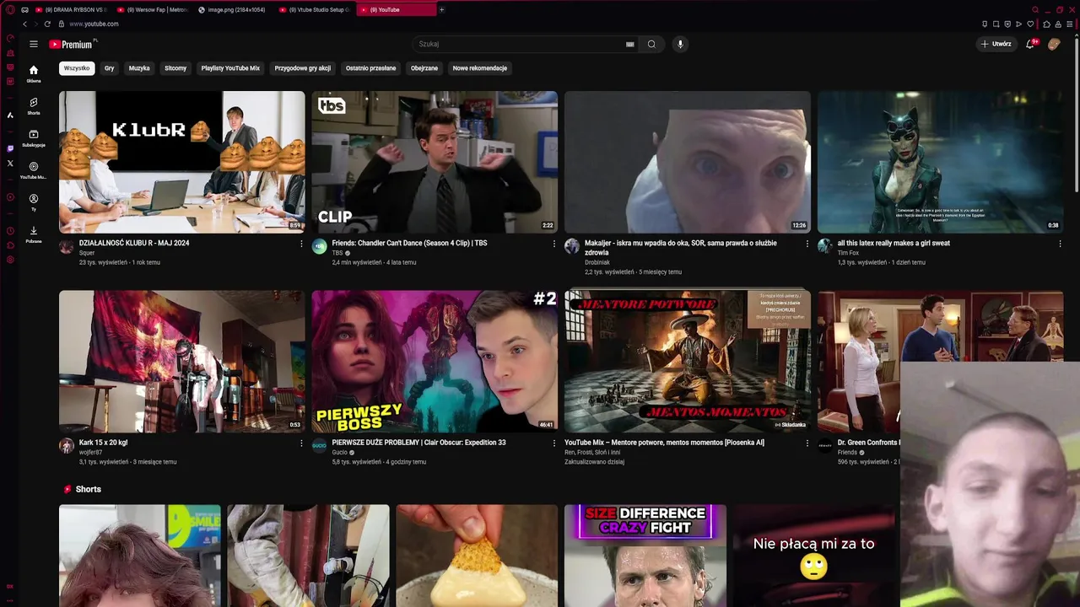1080x607 pixels.
Task: Select Playlisty YouTube Mix chip
Action: click(230, 68)
